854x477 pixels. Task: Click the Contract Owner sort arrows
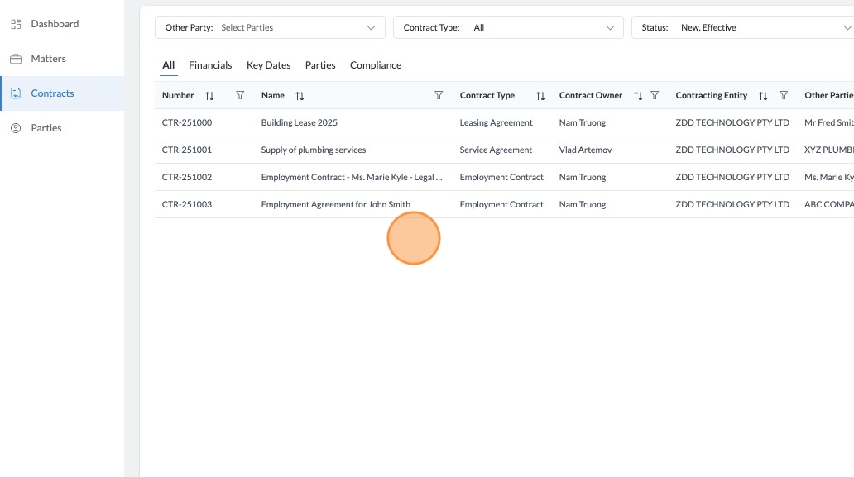coord(638,96)
